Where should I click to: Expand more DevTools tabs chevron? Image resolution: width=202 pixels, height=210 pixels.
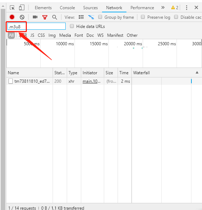[163, 7]
